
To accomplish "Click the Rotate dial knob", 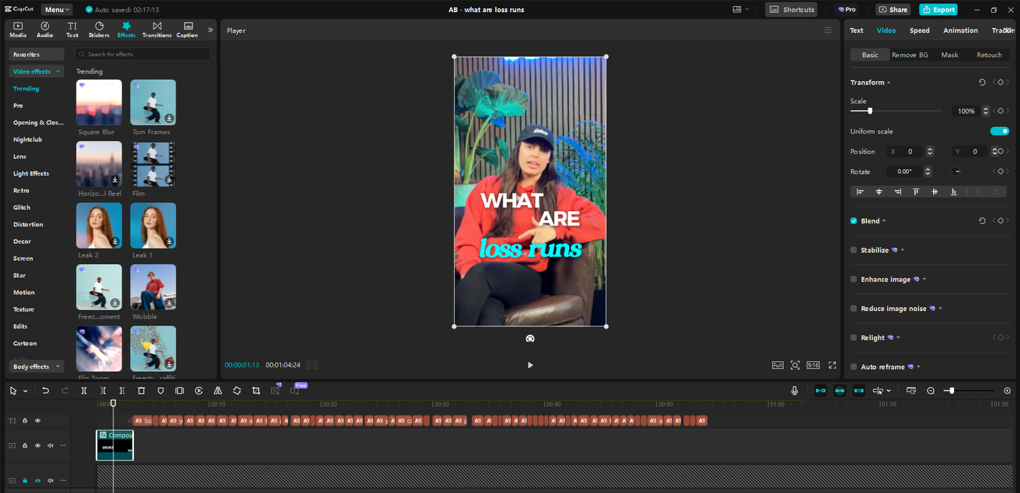I will click(x=955, y=172).
